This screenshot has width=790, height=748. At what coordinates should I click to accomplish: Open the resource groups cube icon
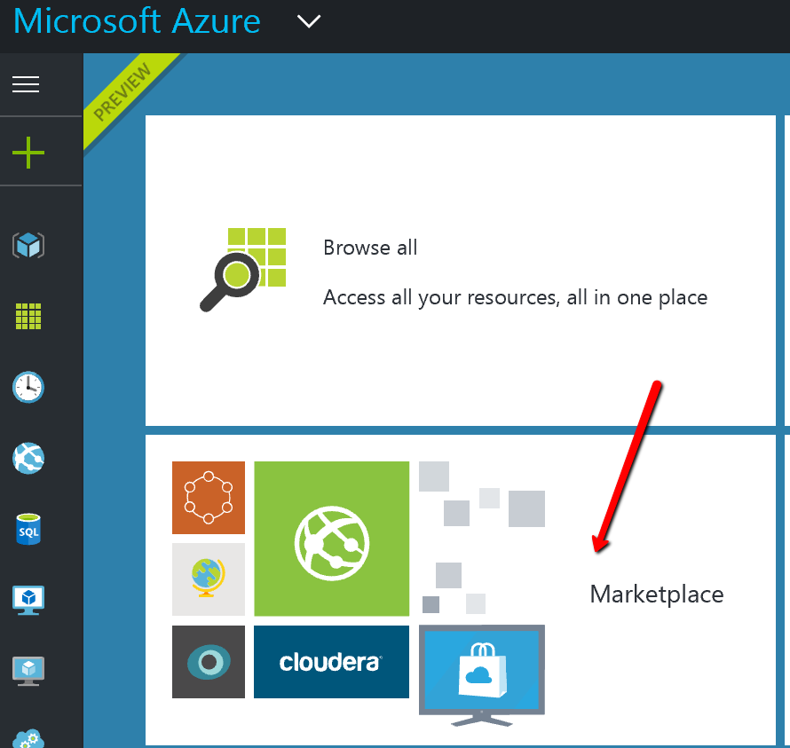pyautogui.click(x=28, y=245)
